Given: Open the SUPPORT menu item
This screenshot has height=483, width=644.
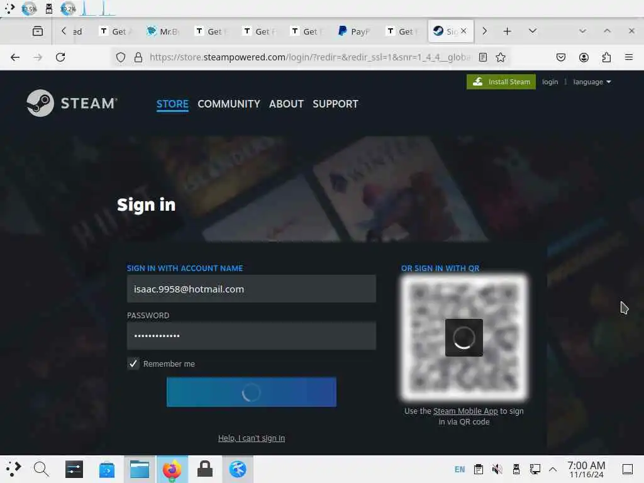Looking at the screenshot, I should (336, 104).
